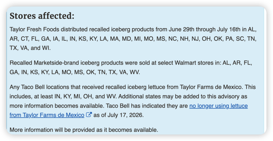Image resolution: width=273 pixels, height=141 pixels.
Task: Click the 'TX, VA, and WI.' line
Action: click(x=30, y=48)
